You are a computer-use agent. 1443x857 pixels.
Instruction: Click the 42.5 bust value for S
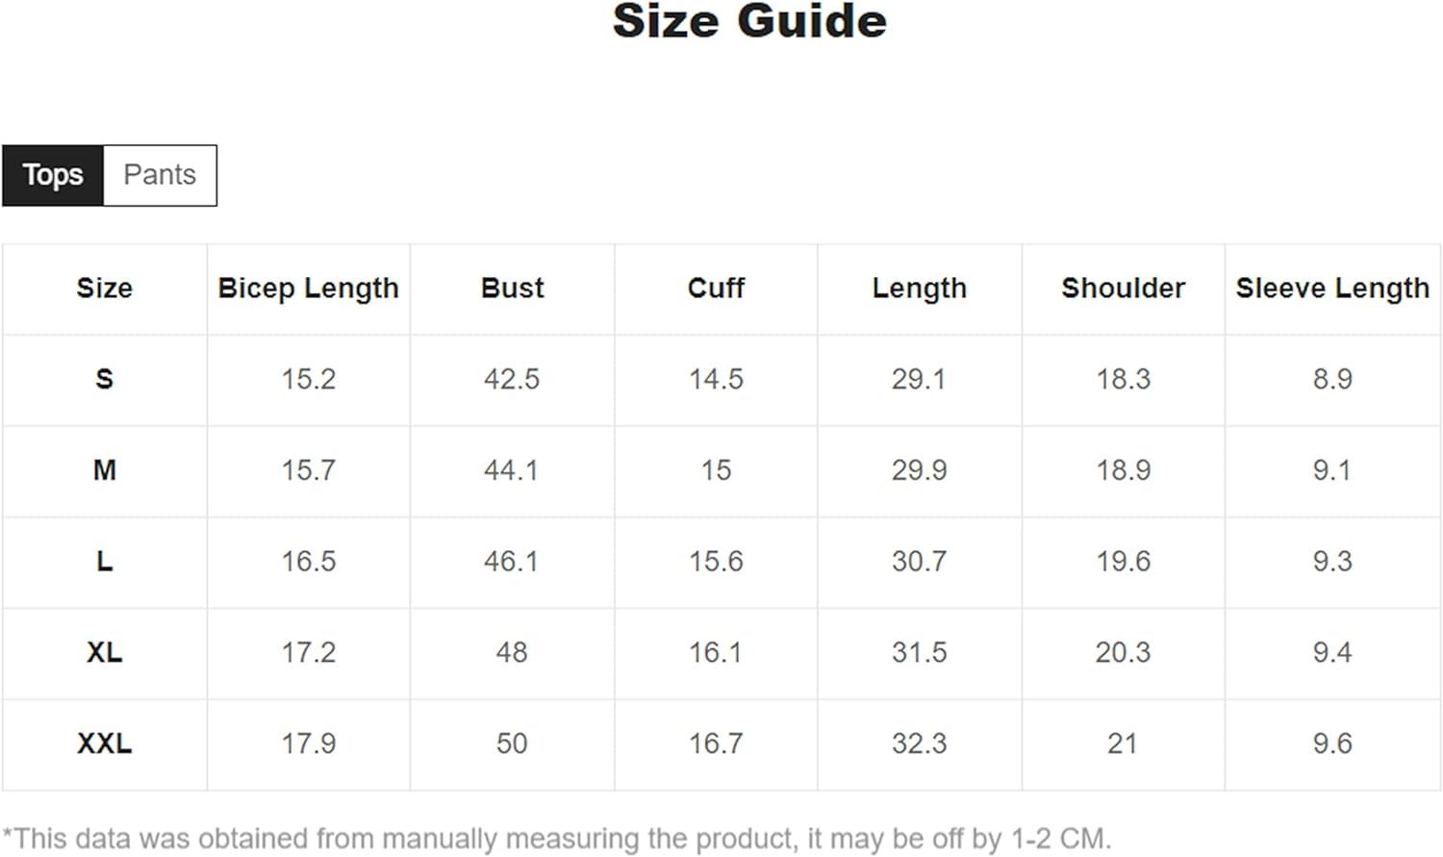click(512, 379)
